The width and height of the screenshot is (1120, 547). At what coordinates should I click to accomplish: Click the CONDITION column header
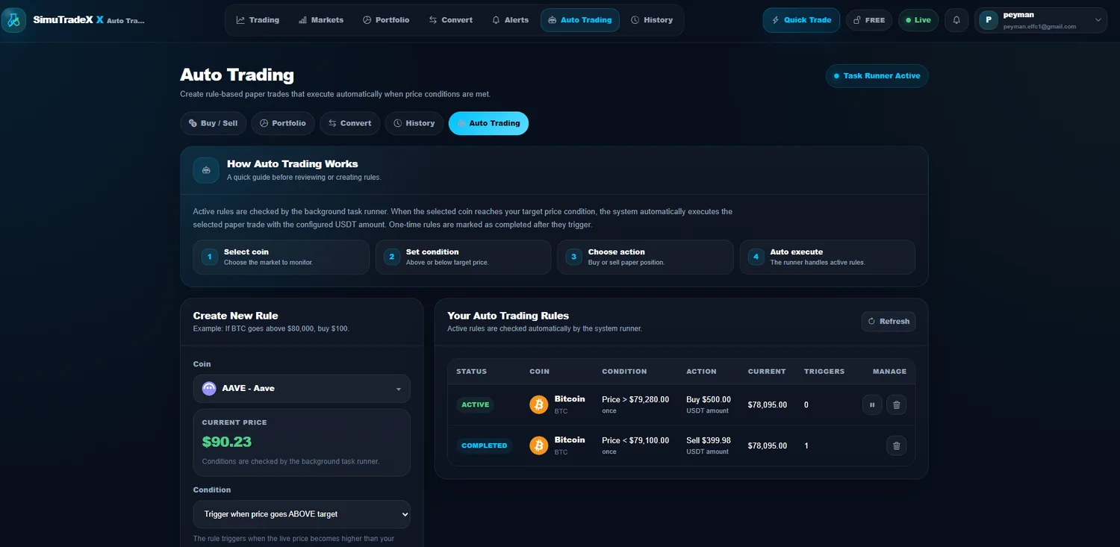(x=624, y=372)
